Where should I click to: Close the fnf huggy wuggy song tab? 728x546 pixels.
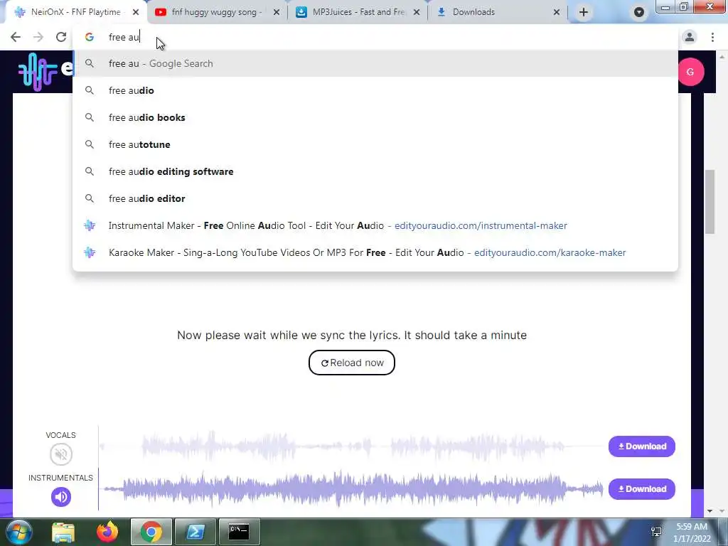(277, 12)
